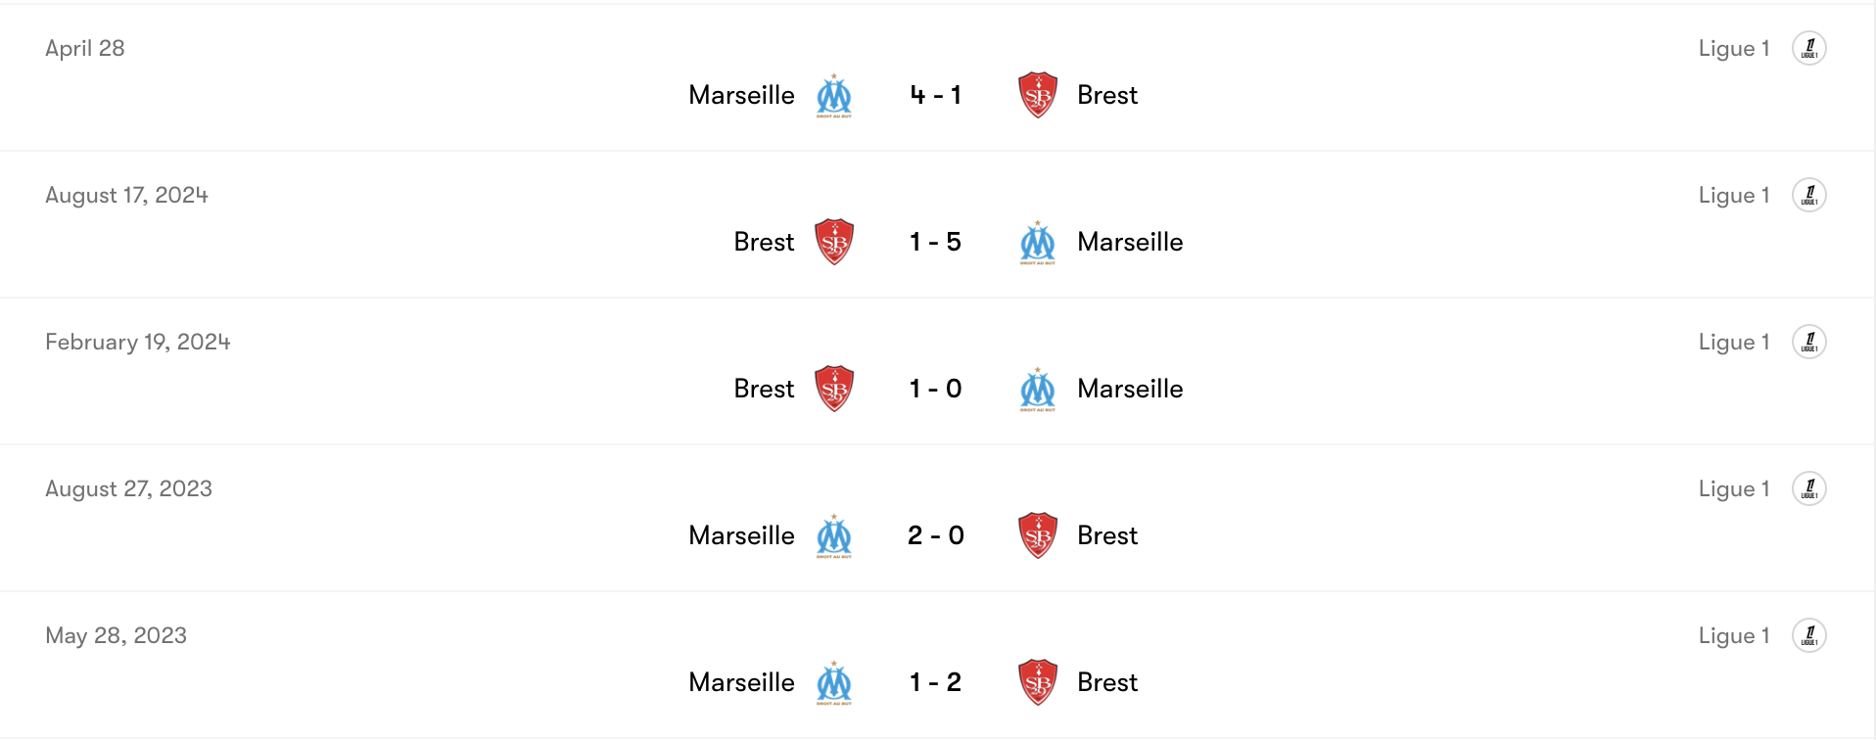Click the Brest shield logo in the August 17, 2024 row
Image resolution: width=1876 pixels, height=740 pixels.
tap(833, 241)
